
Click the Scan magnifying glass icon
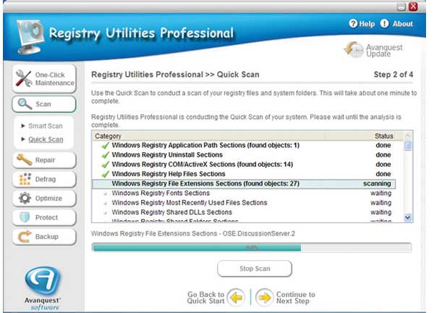tap(25, 104)
